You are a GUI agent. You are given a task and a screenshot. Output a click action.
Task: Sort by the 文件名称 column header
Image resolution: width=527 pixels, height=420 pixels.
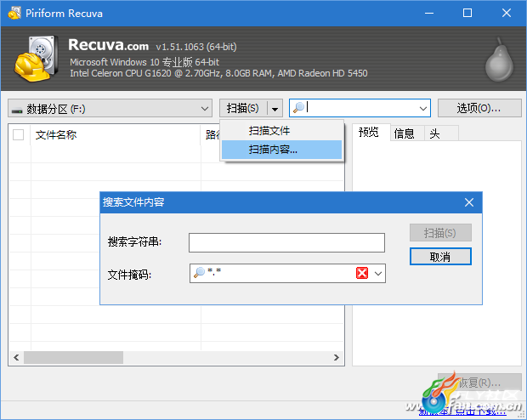116,135
